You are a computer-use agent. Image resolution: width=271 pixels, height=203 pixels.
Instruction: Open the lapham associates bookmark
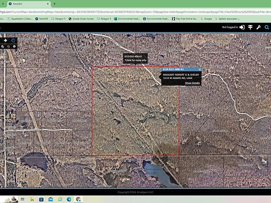(x=227, y=19)
